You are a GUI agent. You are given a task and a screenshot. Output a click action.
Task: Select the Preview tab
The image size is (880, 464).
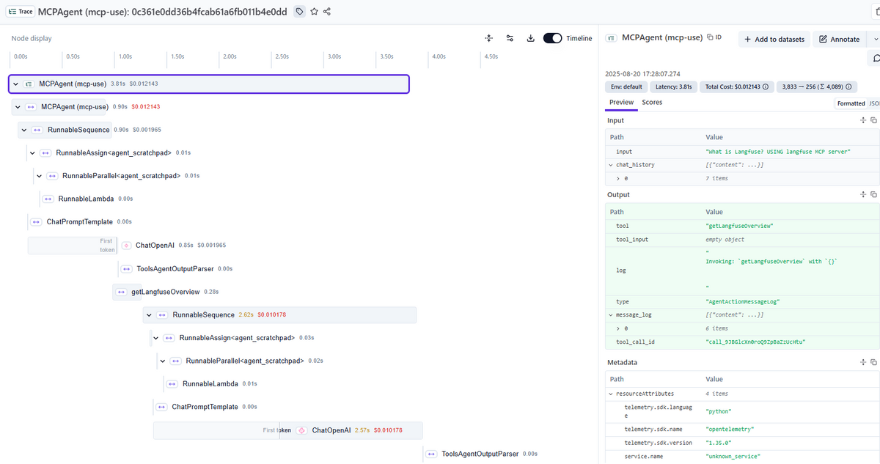tap(621, 103)
